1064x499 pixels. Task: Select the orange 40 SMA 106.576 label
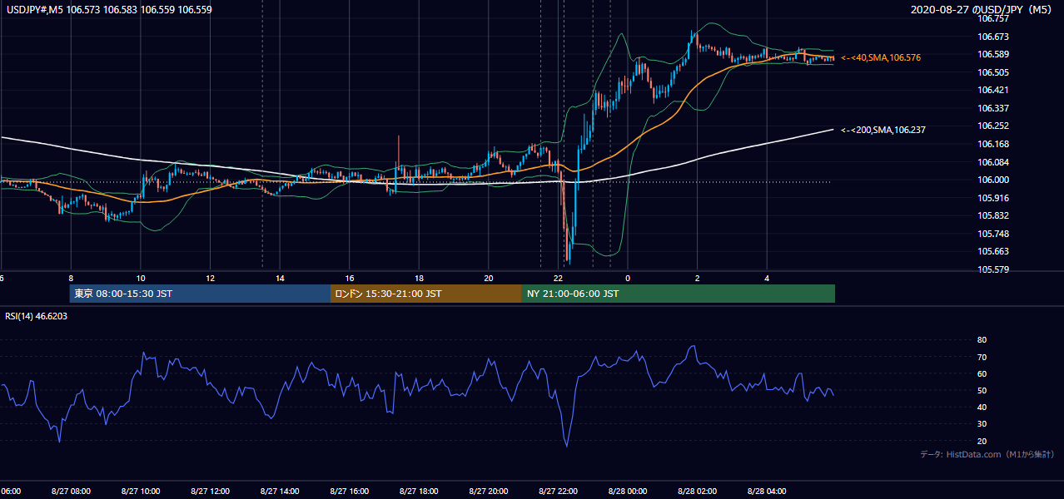881,57
